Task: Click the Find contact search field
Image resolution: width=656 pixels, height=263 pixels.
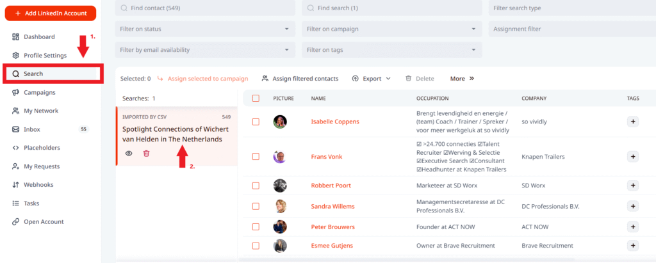Action: click(x=205, y=8)
